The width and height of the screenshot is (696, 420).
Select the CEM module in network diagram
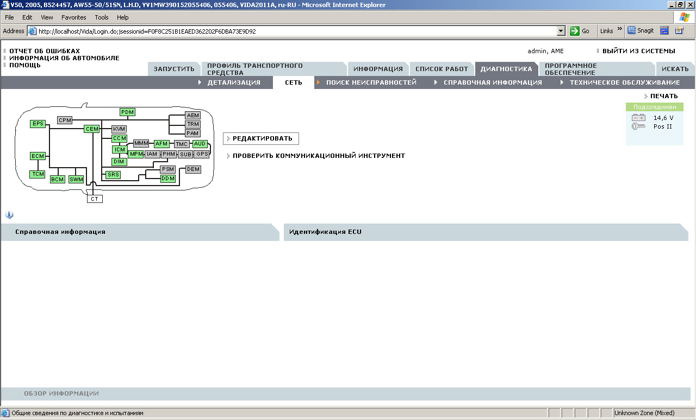(92, 129)
